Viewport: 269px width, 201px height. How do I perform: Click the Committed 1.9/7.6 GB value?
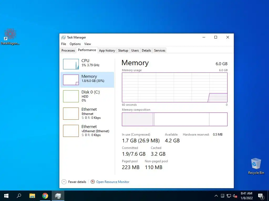(x=134, y=154)
